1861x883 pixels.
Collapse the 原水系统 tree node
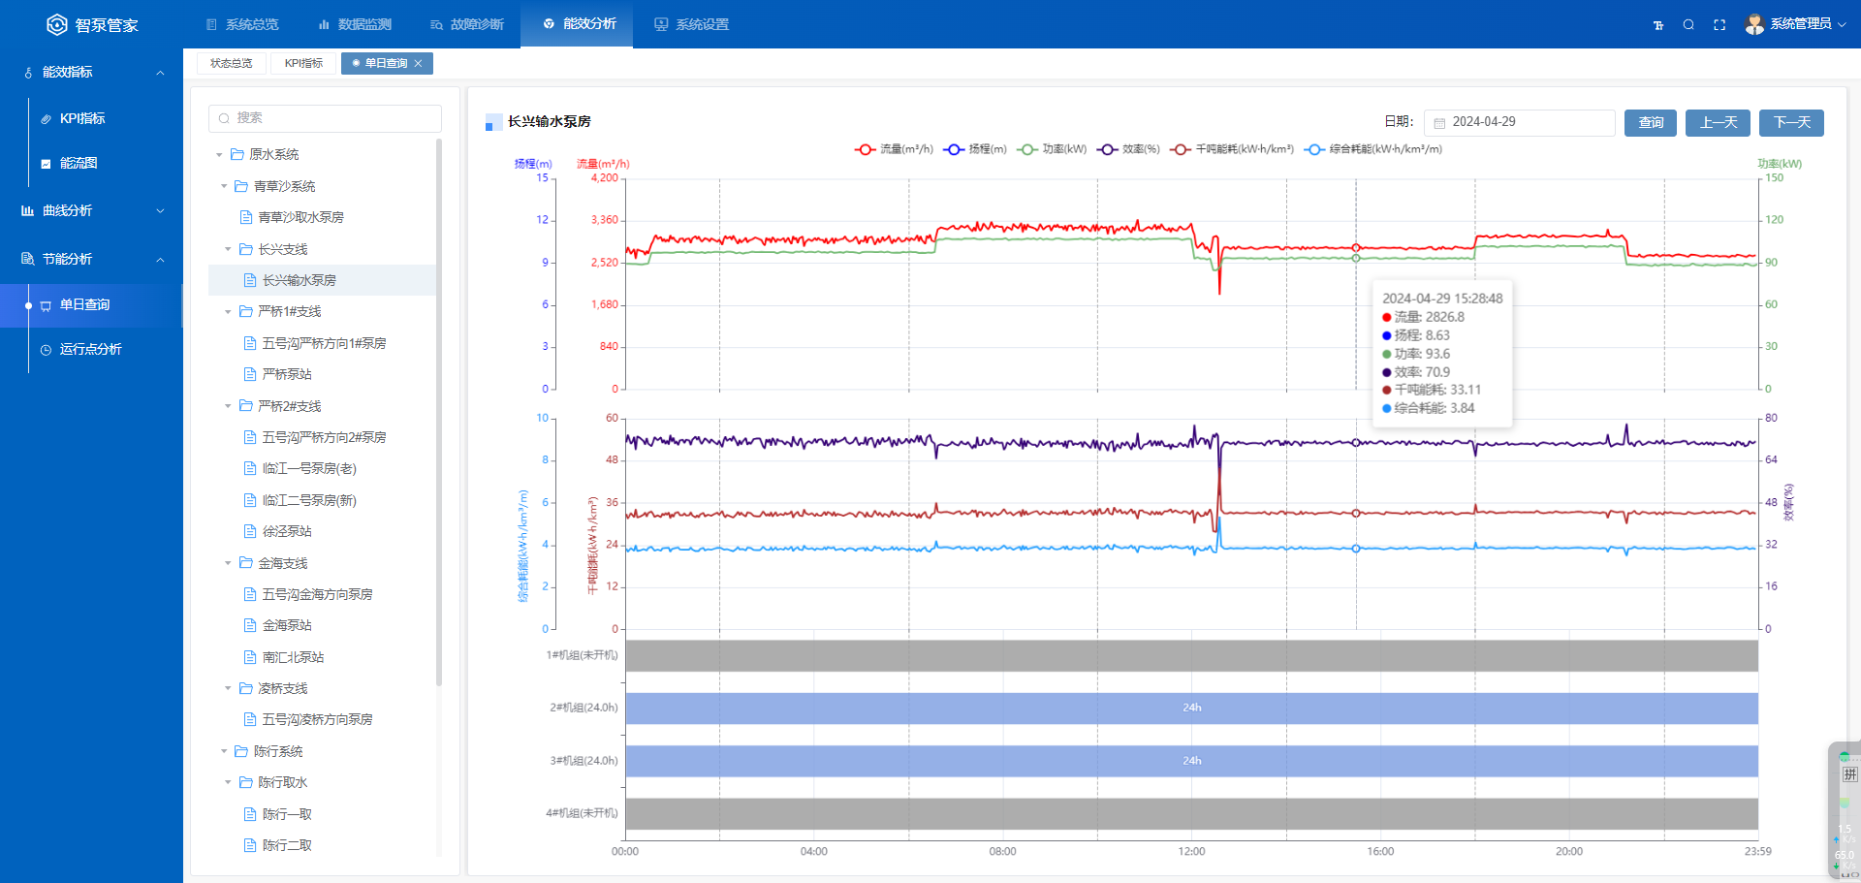[x=220, y=155]
